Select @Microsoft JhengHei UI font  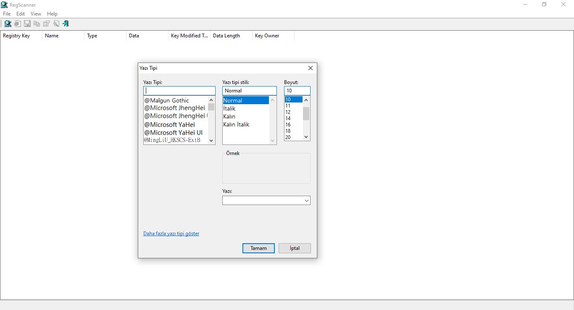pos(176,116)
